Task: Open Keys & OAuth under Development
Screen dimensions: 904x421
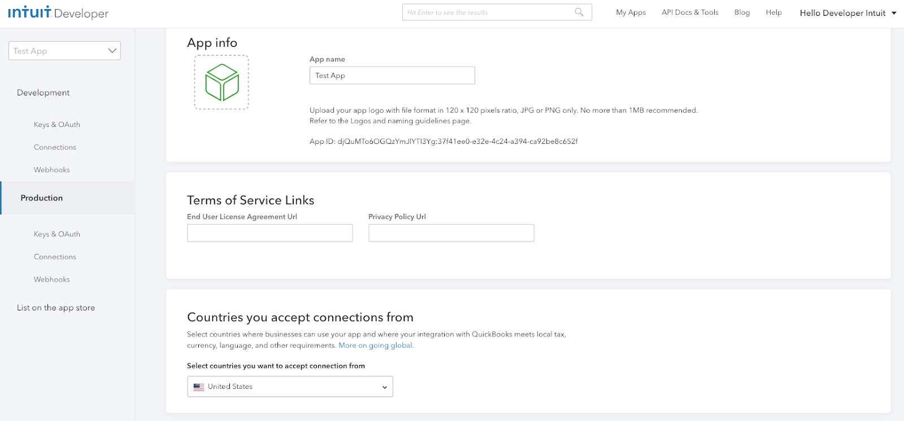Action: [x=57, y=125]
